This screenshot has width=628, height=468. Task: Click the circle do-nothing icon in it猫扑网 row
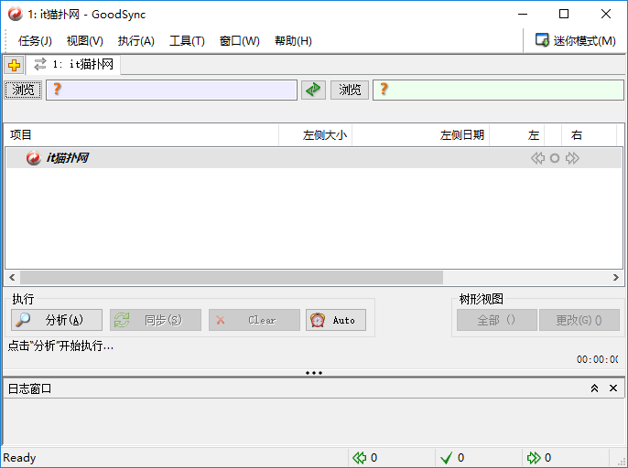(x=555, y=158)
